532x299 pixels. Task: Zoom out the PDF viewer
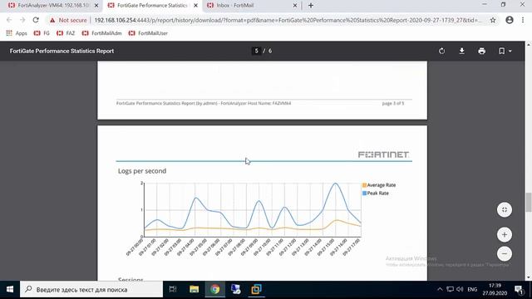(x=505, y=254)
